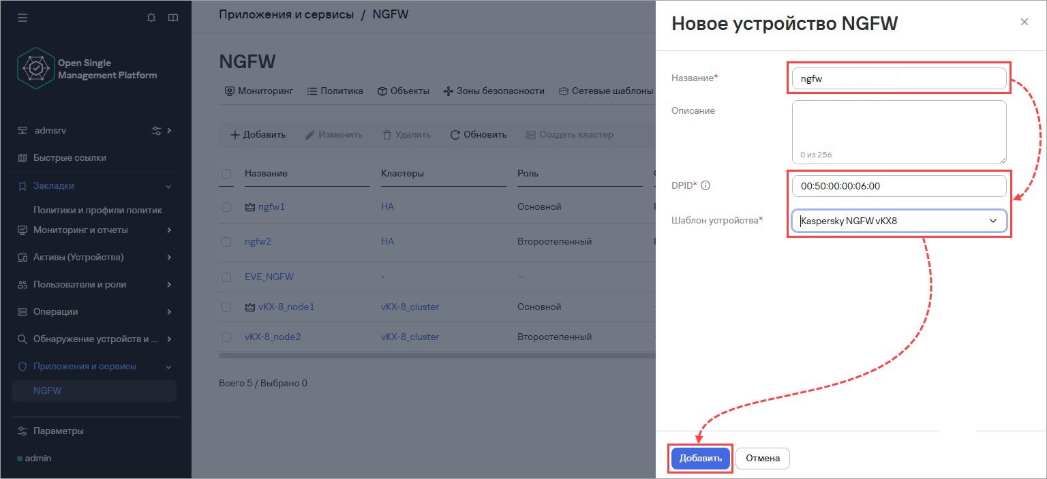
Task: Open the documentation book icon
Action: tap(173, 18)
